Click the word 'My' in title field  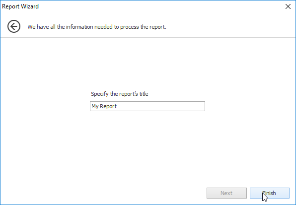tap(95, 106)
